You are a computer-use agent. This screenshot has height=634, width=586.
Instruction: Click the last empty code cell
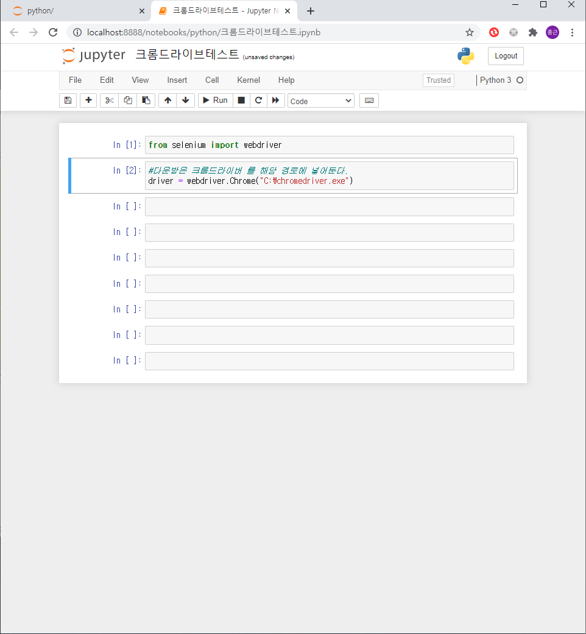[x=329, y=361]
